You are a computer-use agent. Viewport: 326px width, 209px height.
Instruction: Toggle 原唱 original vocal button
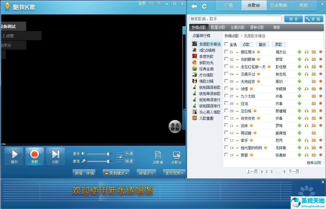click(x=78, y=173)
